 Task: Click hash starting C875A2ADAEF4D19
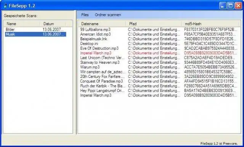(x=210, y=58)
